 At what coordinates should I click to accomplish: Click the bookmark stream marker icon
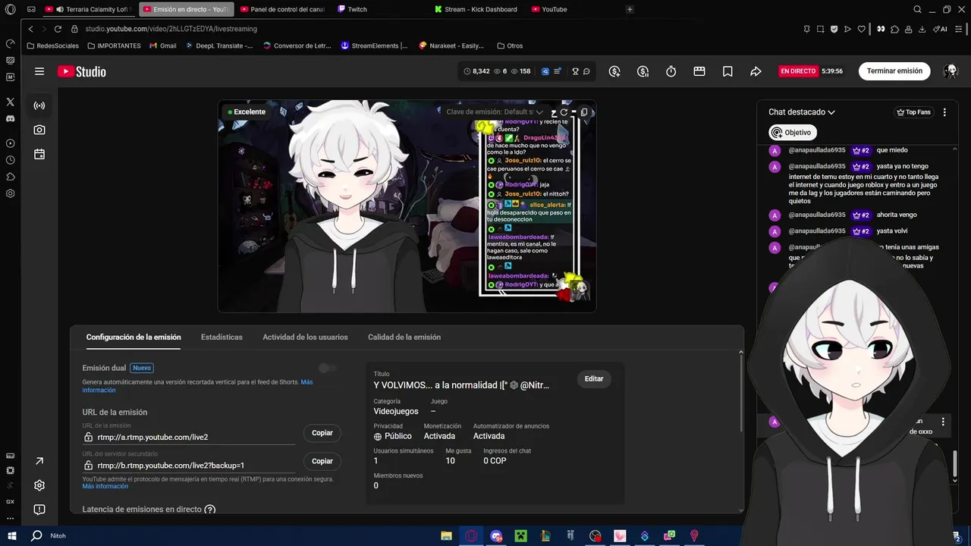click(727, 71)
